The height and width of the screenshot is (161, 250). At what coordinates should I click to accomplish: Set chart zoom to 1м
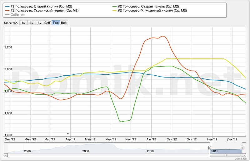click(23, 23)
